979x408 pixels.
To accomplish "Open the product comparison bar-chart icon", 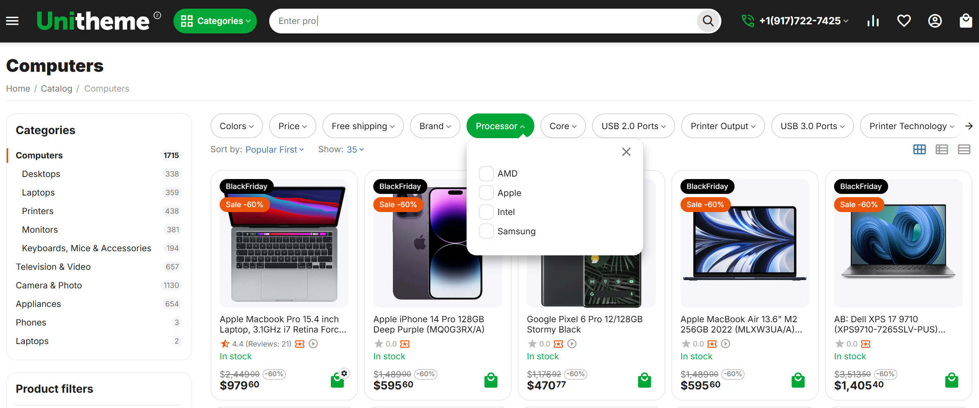I will pyautogui.click(x=873, y=21).
